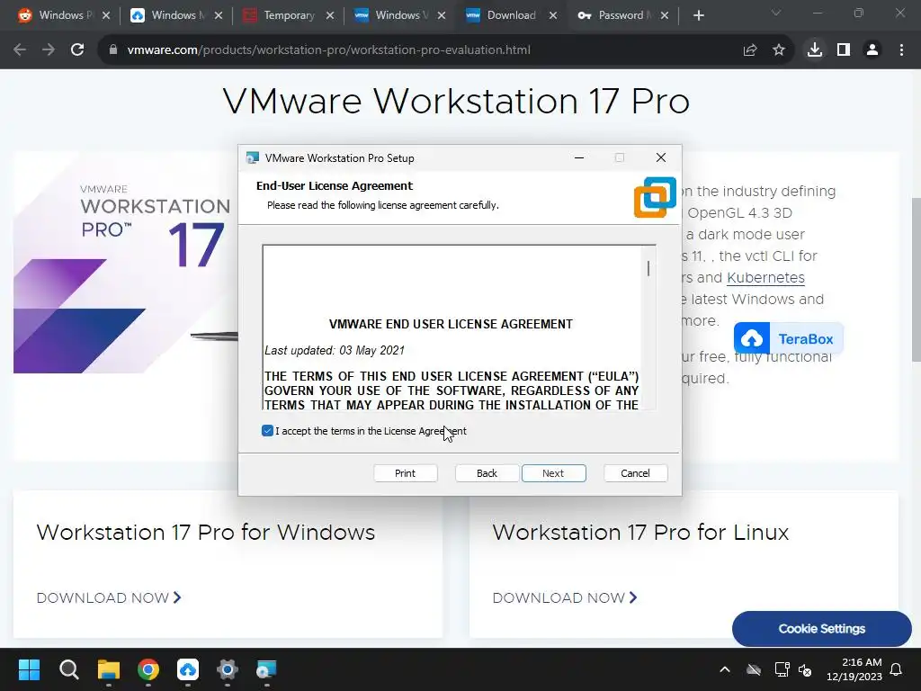Viewport: 921px width, 691px height.
Task: Toggle Chrome side panel
Action: (844, 50)
